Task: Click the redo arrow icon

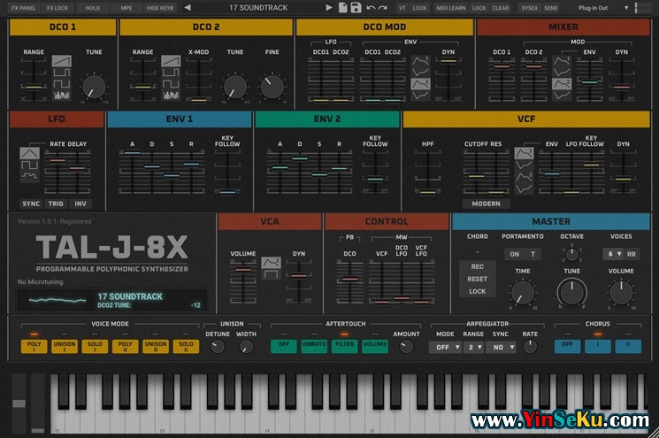Action: 383,7
